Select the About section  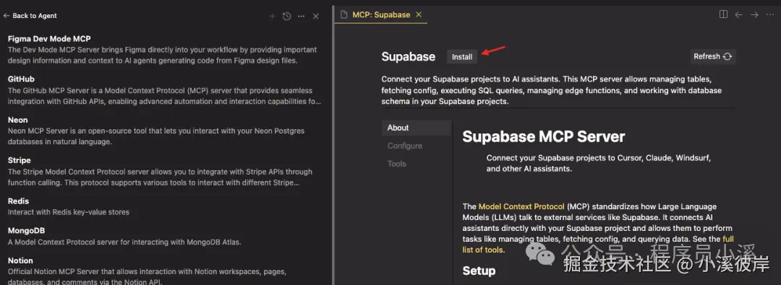[x=417, y=128]
